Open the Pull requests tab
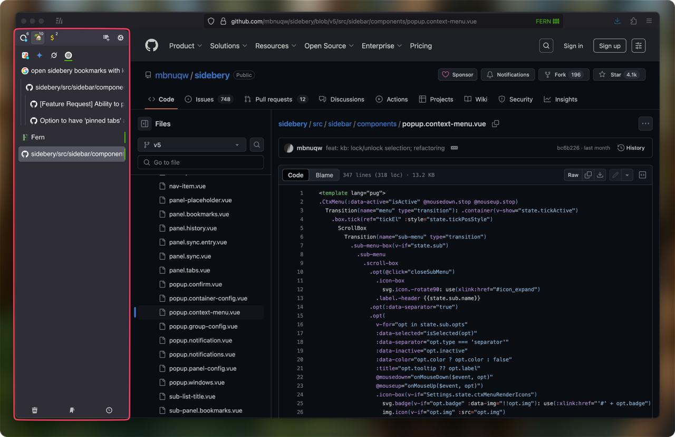Screen dimensions: 675x437 tap(276, 99)
